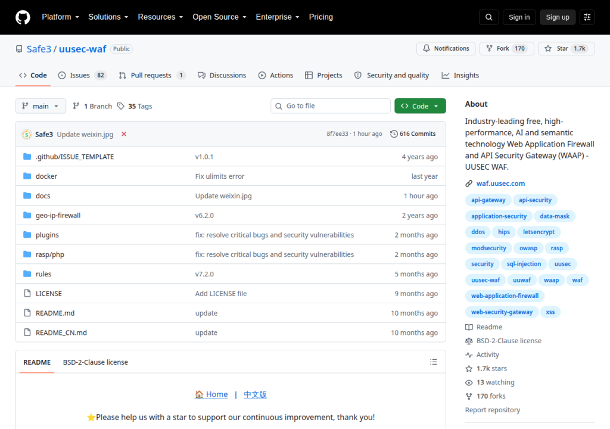610x429 pixels.
Task: Click the geo-ip-firewall folder icon
Action: click(x=27, y=215)
